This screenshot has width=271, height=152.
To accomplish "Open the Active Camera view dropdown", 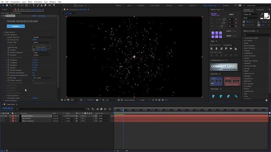I will [131, 100].
